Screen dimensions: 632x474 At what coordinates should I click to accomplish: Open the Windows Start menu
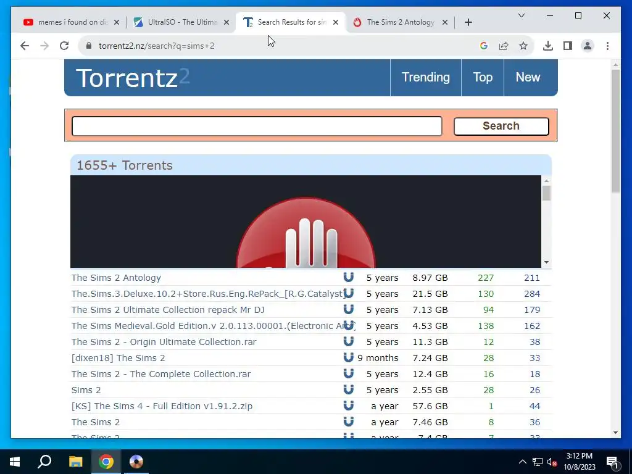(x=15, y=462)
